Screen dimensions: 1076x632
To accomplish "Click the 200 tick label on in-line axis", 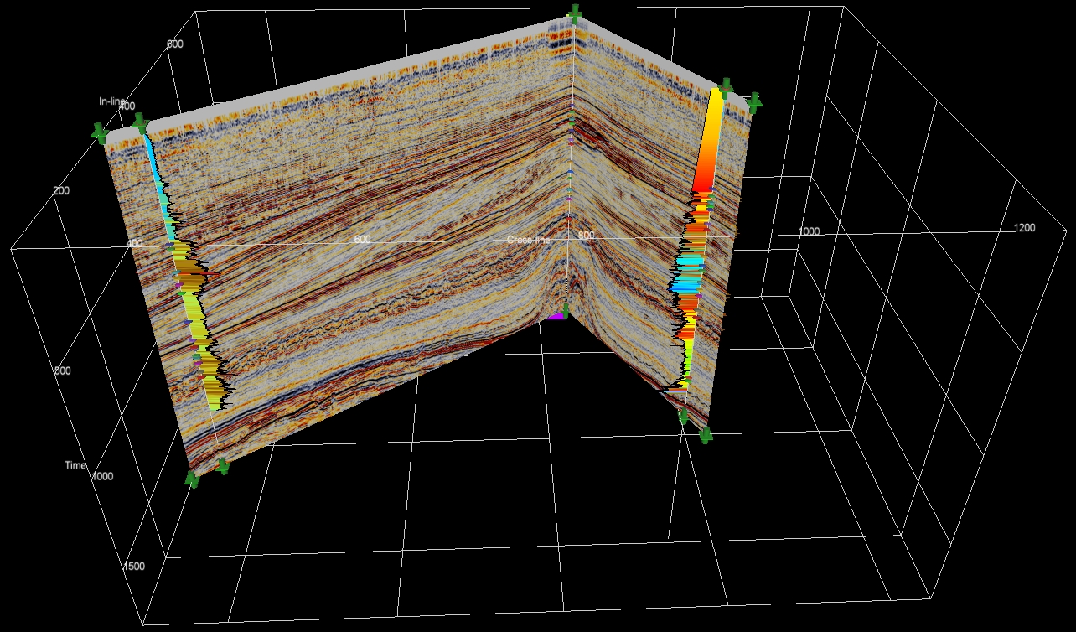I will (x=60, y=190).
